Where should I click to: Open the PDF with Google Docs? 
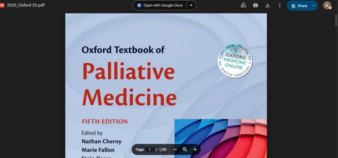tap(160, 5)
